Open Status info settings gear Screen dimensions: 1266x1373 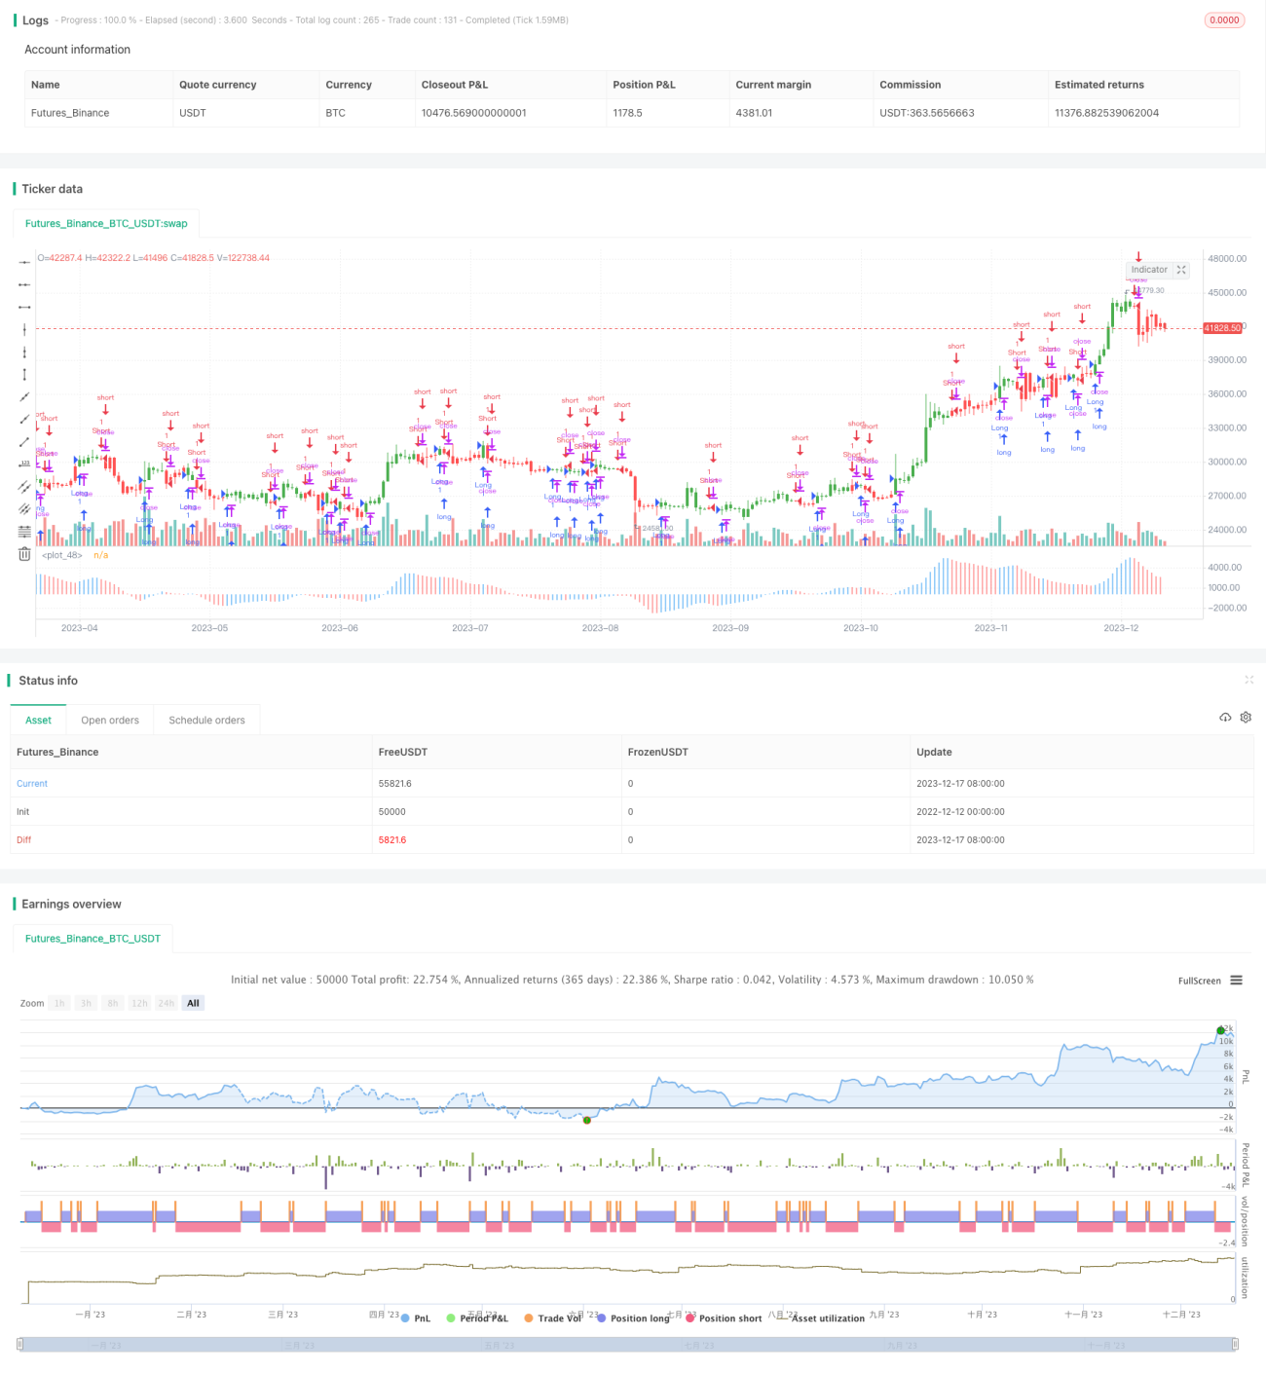click(x=1246, y=718)
